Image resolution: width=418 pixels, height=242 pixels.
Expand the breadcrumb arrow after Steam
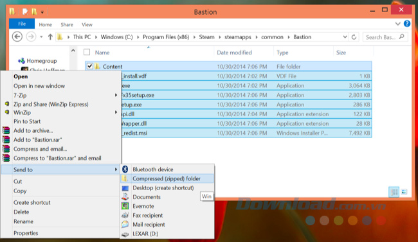coord(220,37)
